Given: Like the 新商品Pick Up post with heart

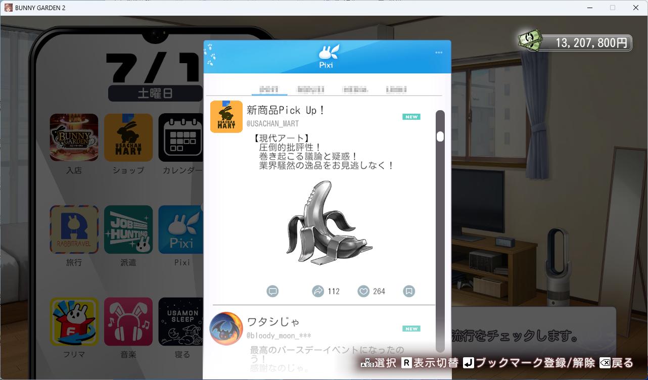Looking at the screenshot, I should pyautogui.click(x=363, y=291).
